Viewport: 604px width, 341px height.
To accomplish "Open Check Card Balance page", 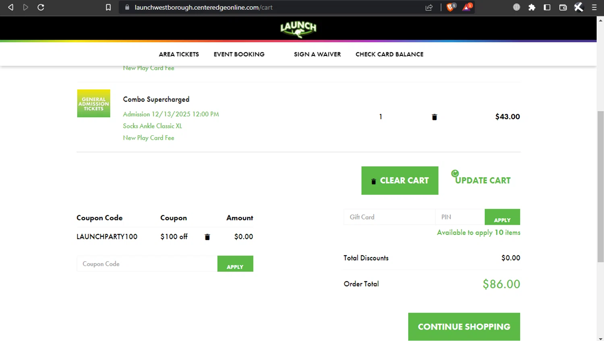I will [x=389, y=54].
